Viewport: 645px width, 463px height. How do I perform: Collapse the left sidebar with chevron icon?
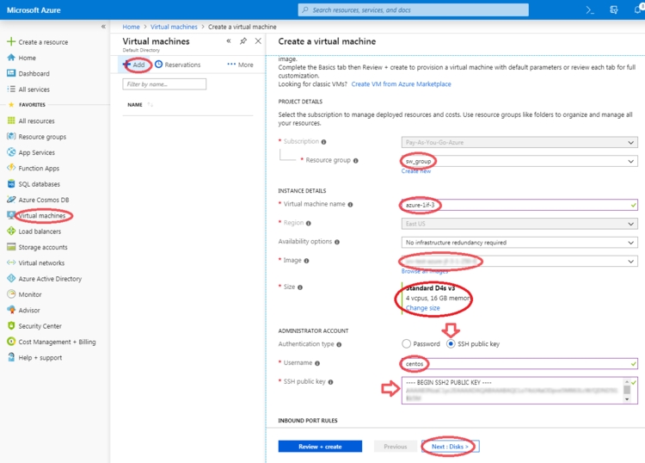click(x=103, y=27)
